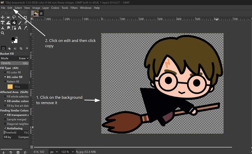Select the Text tool
This screenshot has height=154, width=252.
click(x=20, y=28)
